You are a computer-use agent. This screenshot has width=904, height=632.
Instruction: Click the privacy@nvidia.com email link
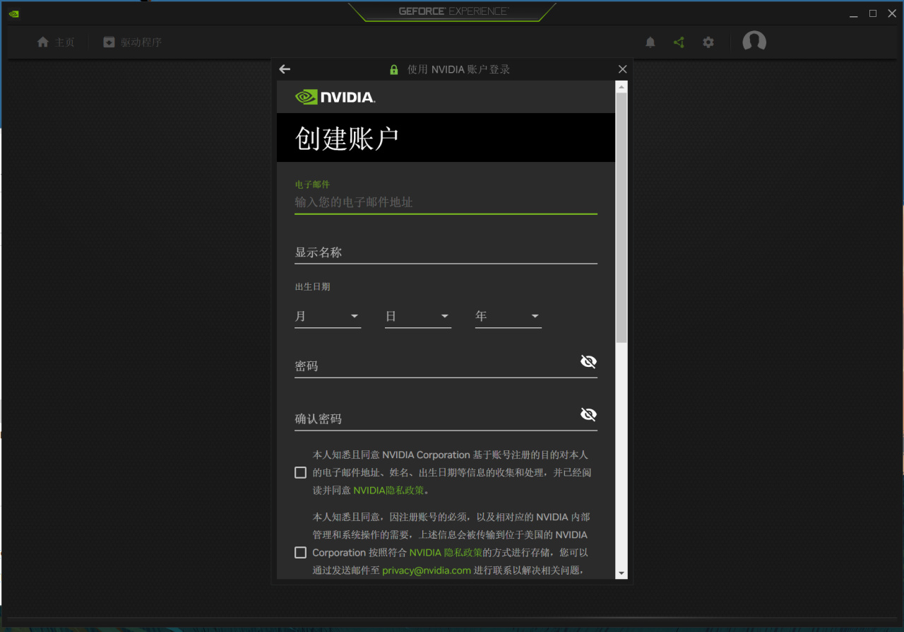point(427,570)
